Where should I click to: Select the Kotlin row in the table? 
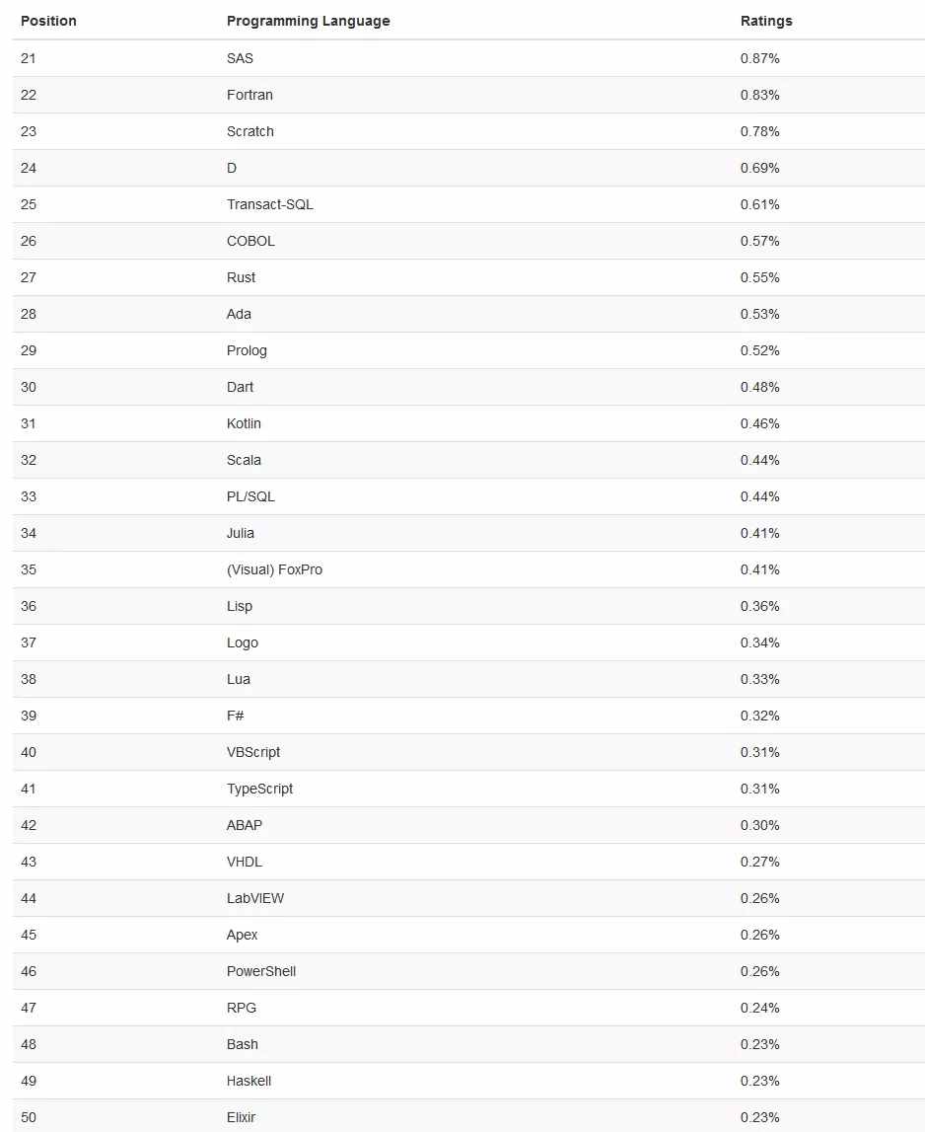click(469, 423)
